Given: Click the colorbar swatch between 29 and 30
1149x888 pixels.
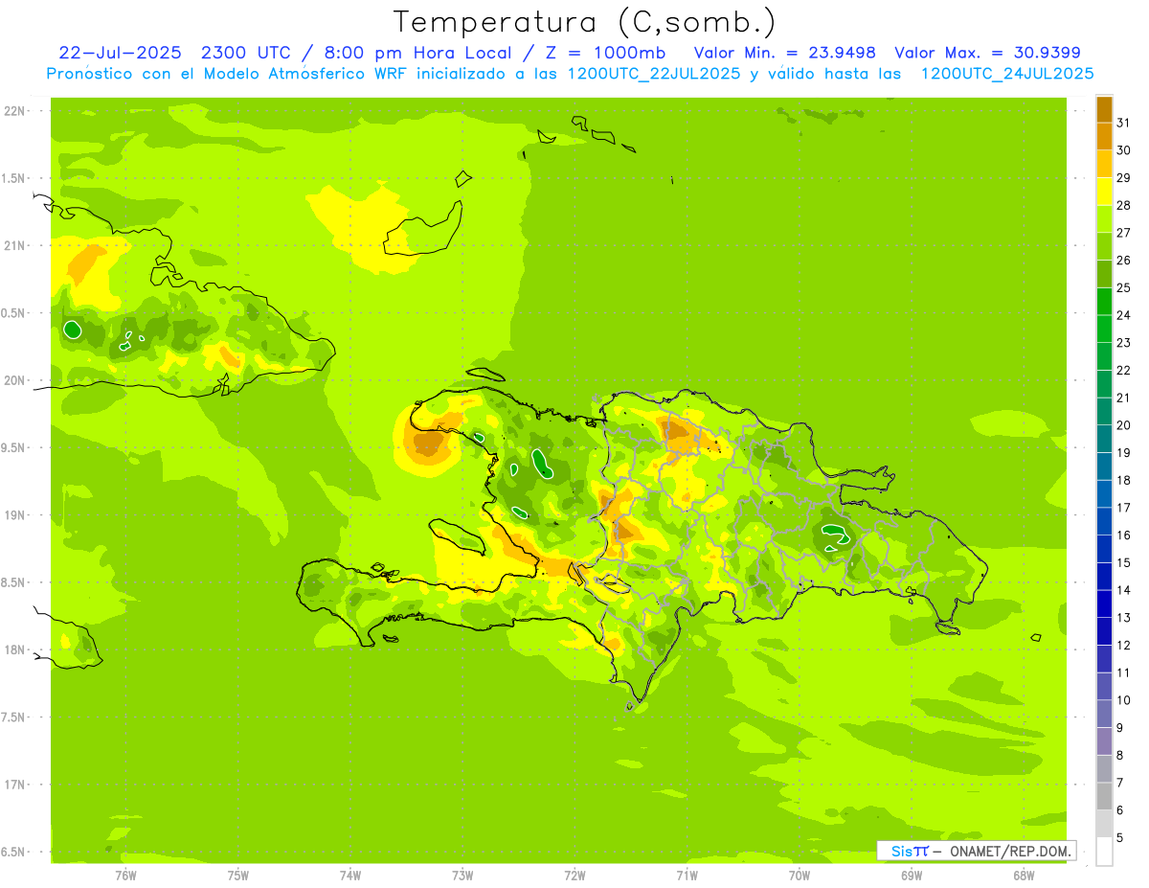Looking at the screenshot, I should point(1104,165).
